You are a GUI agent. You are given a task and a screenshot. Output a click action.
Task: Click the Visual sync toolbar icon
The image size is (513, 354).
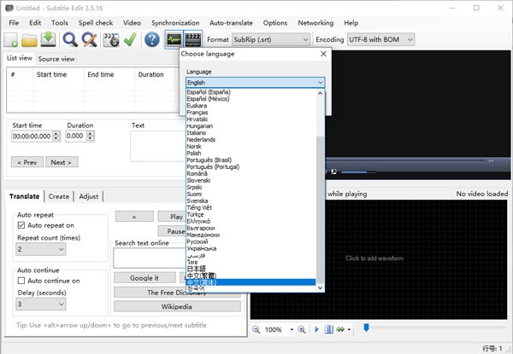coord(110,39)
